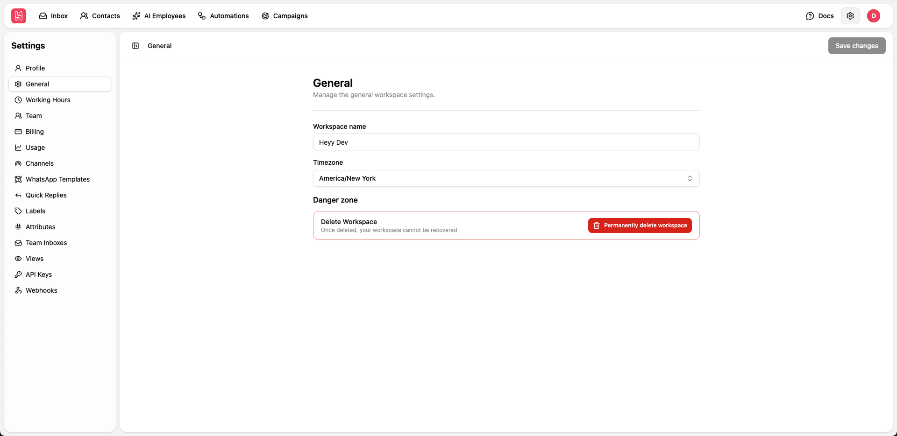Open Working Hours settings
This screenshot has width=897, height=436.
click(48, 100)
